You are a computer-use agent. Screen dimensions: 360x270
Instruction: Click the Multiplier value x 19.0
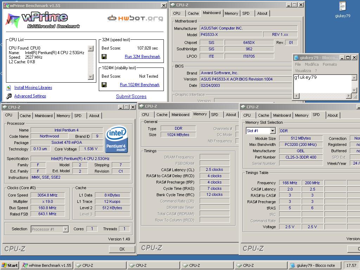click(x=47, y=201)
